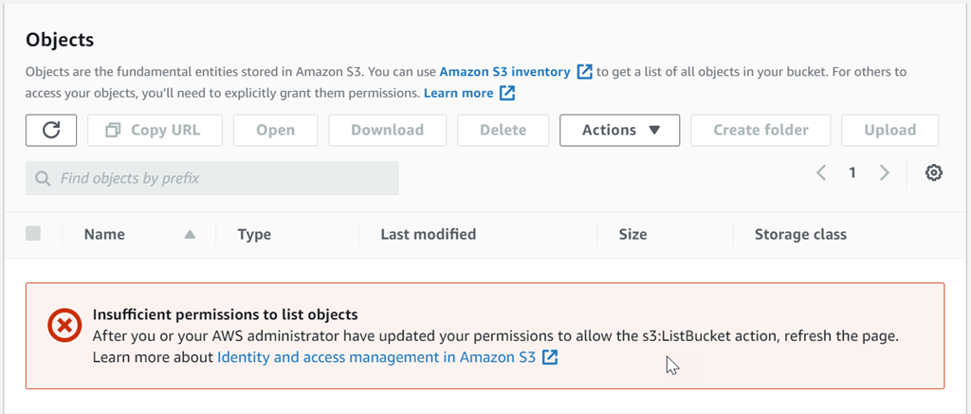Click the Storage class column header

(x=800, y=234)
